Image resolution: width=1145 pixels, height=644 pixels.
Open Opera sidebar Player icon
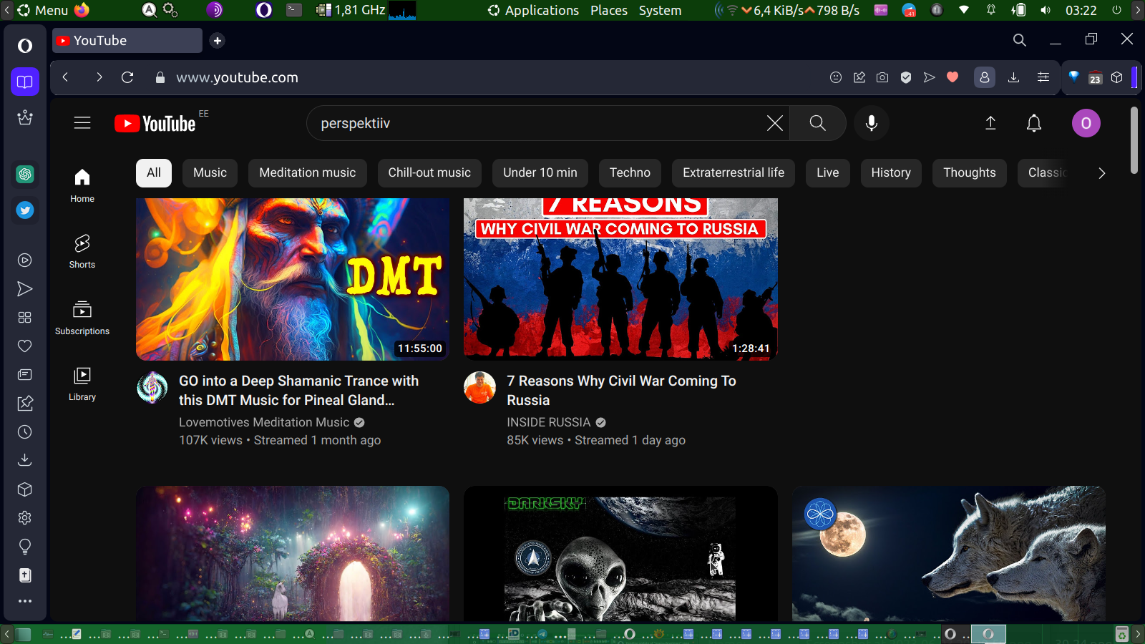point(25,260)
